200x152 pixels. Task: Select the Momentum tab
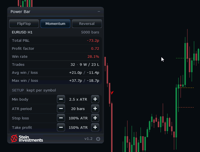coord(55,23)
